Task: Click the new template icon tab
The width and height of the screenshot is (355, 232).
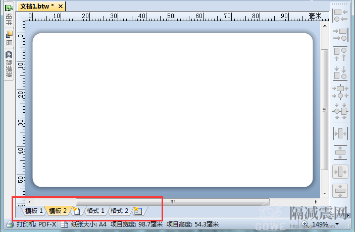Action: tap(76, 211)
